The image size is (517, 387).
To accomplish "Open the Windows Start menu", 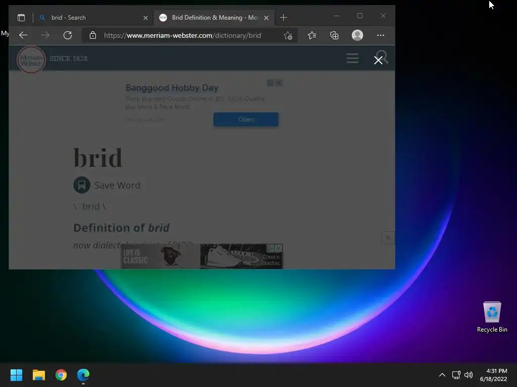I will click(x=16, y=375).
